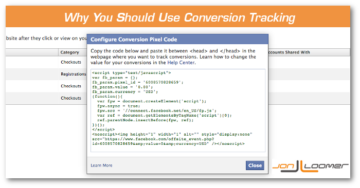The height and width of the screenshot is (188, 360).
Task: Click the fb_param.value code line
Action: 122,87
